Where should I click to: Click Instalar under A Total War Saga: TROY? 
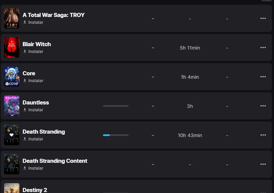pyautogui.click(x=36, y=22)
